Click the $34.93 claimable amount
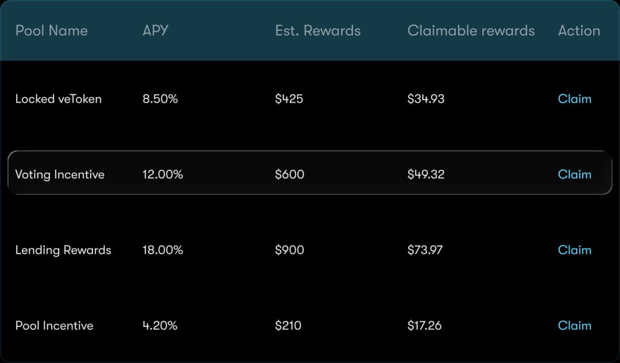 (x=426, y=99)
